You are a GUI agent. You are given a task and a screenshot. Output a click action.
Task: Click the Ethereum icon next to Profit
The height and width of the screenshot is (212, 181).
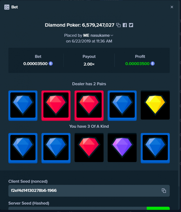(x=152, y=64)
